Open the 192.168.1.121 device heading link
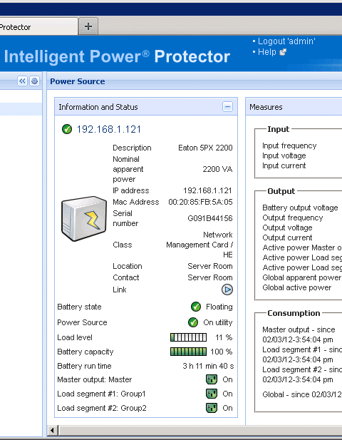 click(109, 129)
